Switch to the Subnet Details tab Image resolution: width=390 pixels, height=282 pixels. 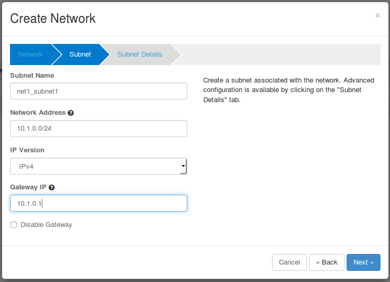140,54
